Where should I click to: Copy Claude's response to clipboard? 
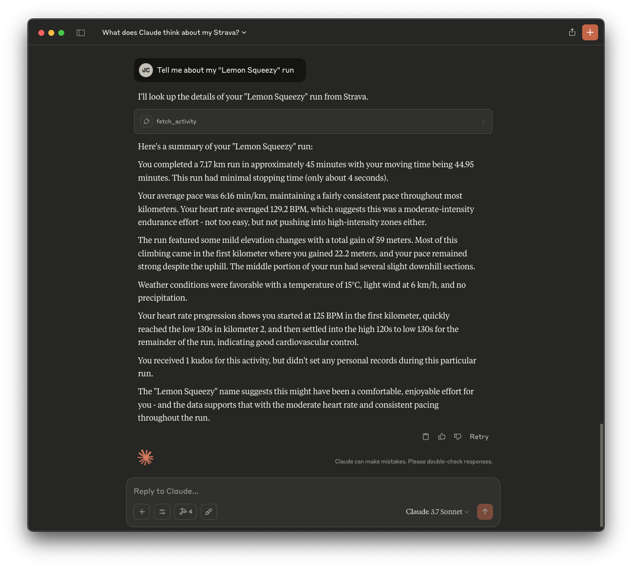tap(426, 437)
